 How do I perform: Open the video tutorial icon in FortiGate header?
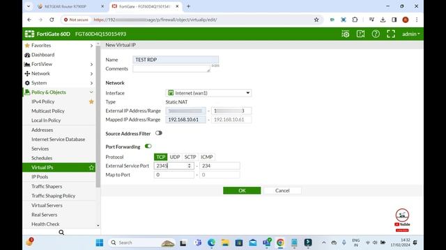360,34
